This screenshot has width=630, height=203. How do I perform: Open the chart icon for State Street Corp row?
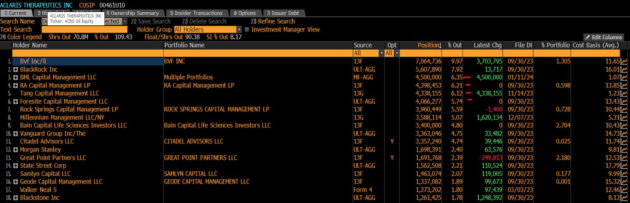coord(625,166)
